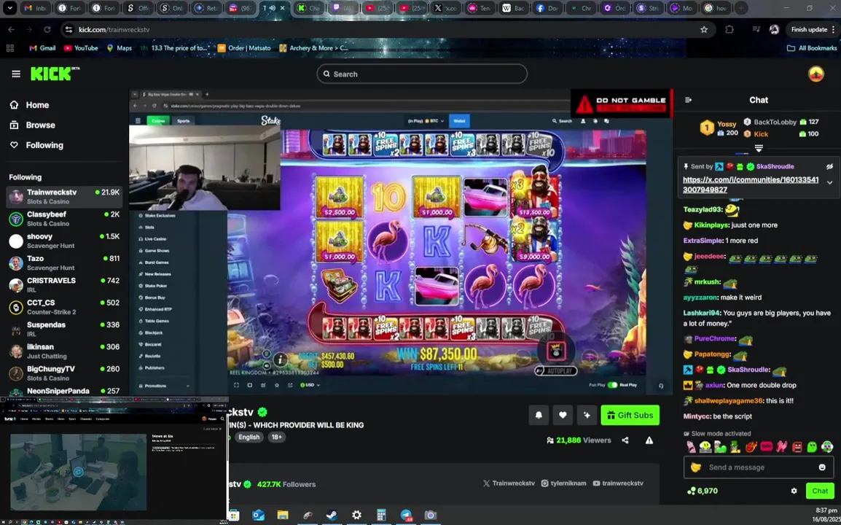Focus the Kick search field

click(x=421, y=74)
